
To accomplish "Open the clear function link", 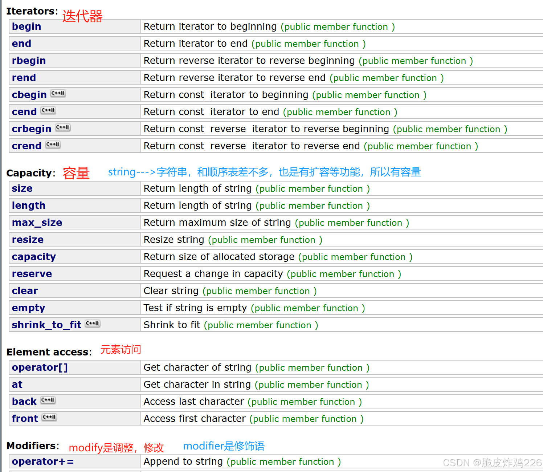I will [25, 291].
